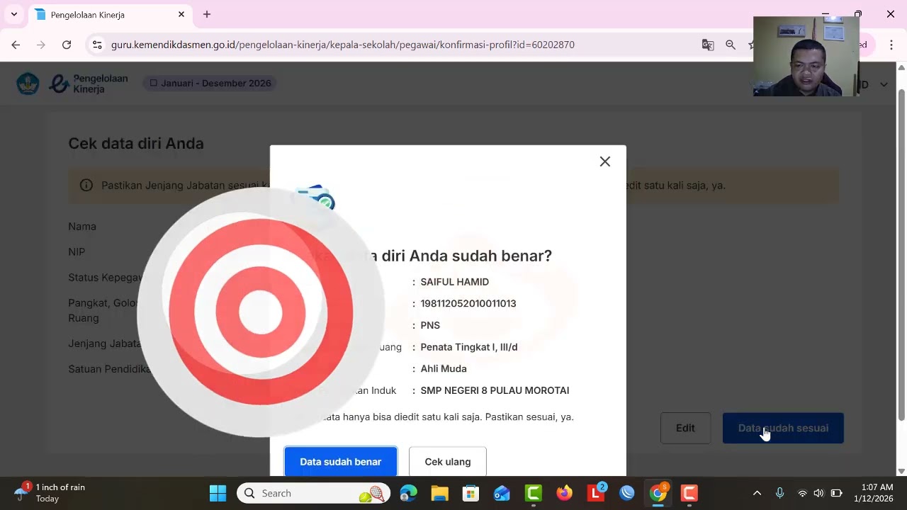Screen dimensions: 907x510
Task: Go back with the browser back arrow
Action: 16,45
